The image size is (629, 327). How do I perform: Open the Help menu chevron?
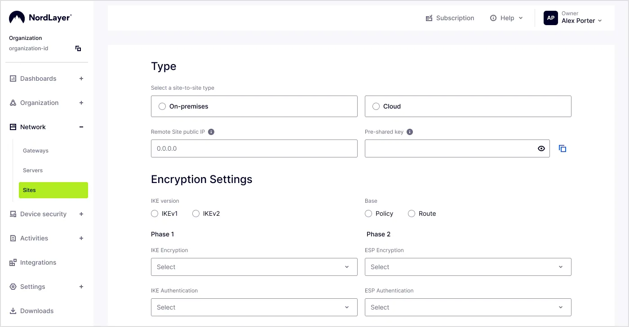521,18
